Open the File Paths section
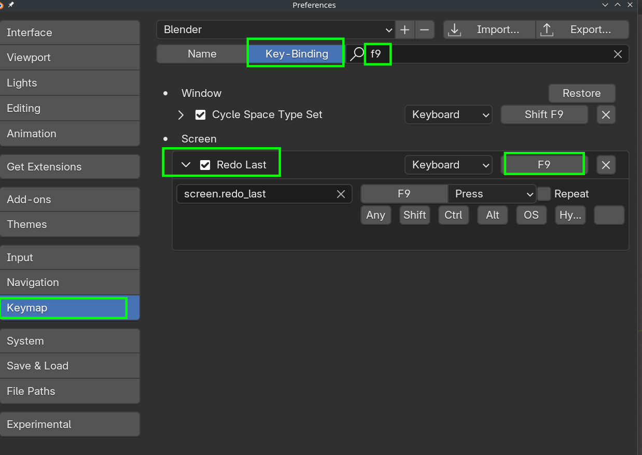This screenshot has width=642, height=455. pos(69,391)
